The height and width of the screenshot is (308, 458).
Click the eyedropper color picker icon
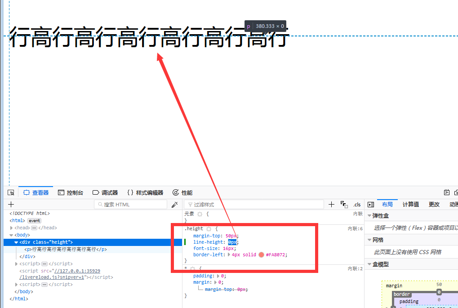click(174, 204)
